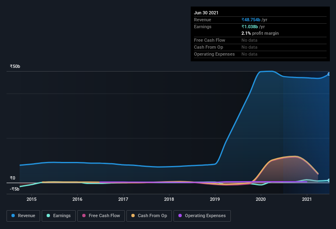
Task: Click the 2017 x-axis label
Action: click(123, 199)
